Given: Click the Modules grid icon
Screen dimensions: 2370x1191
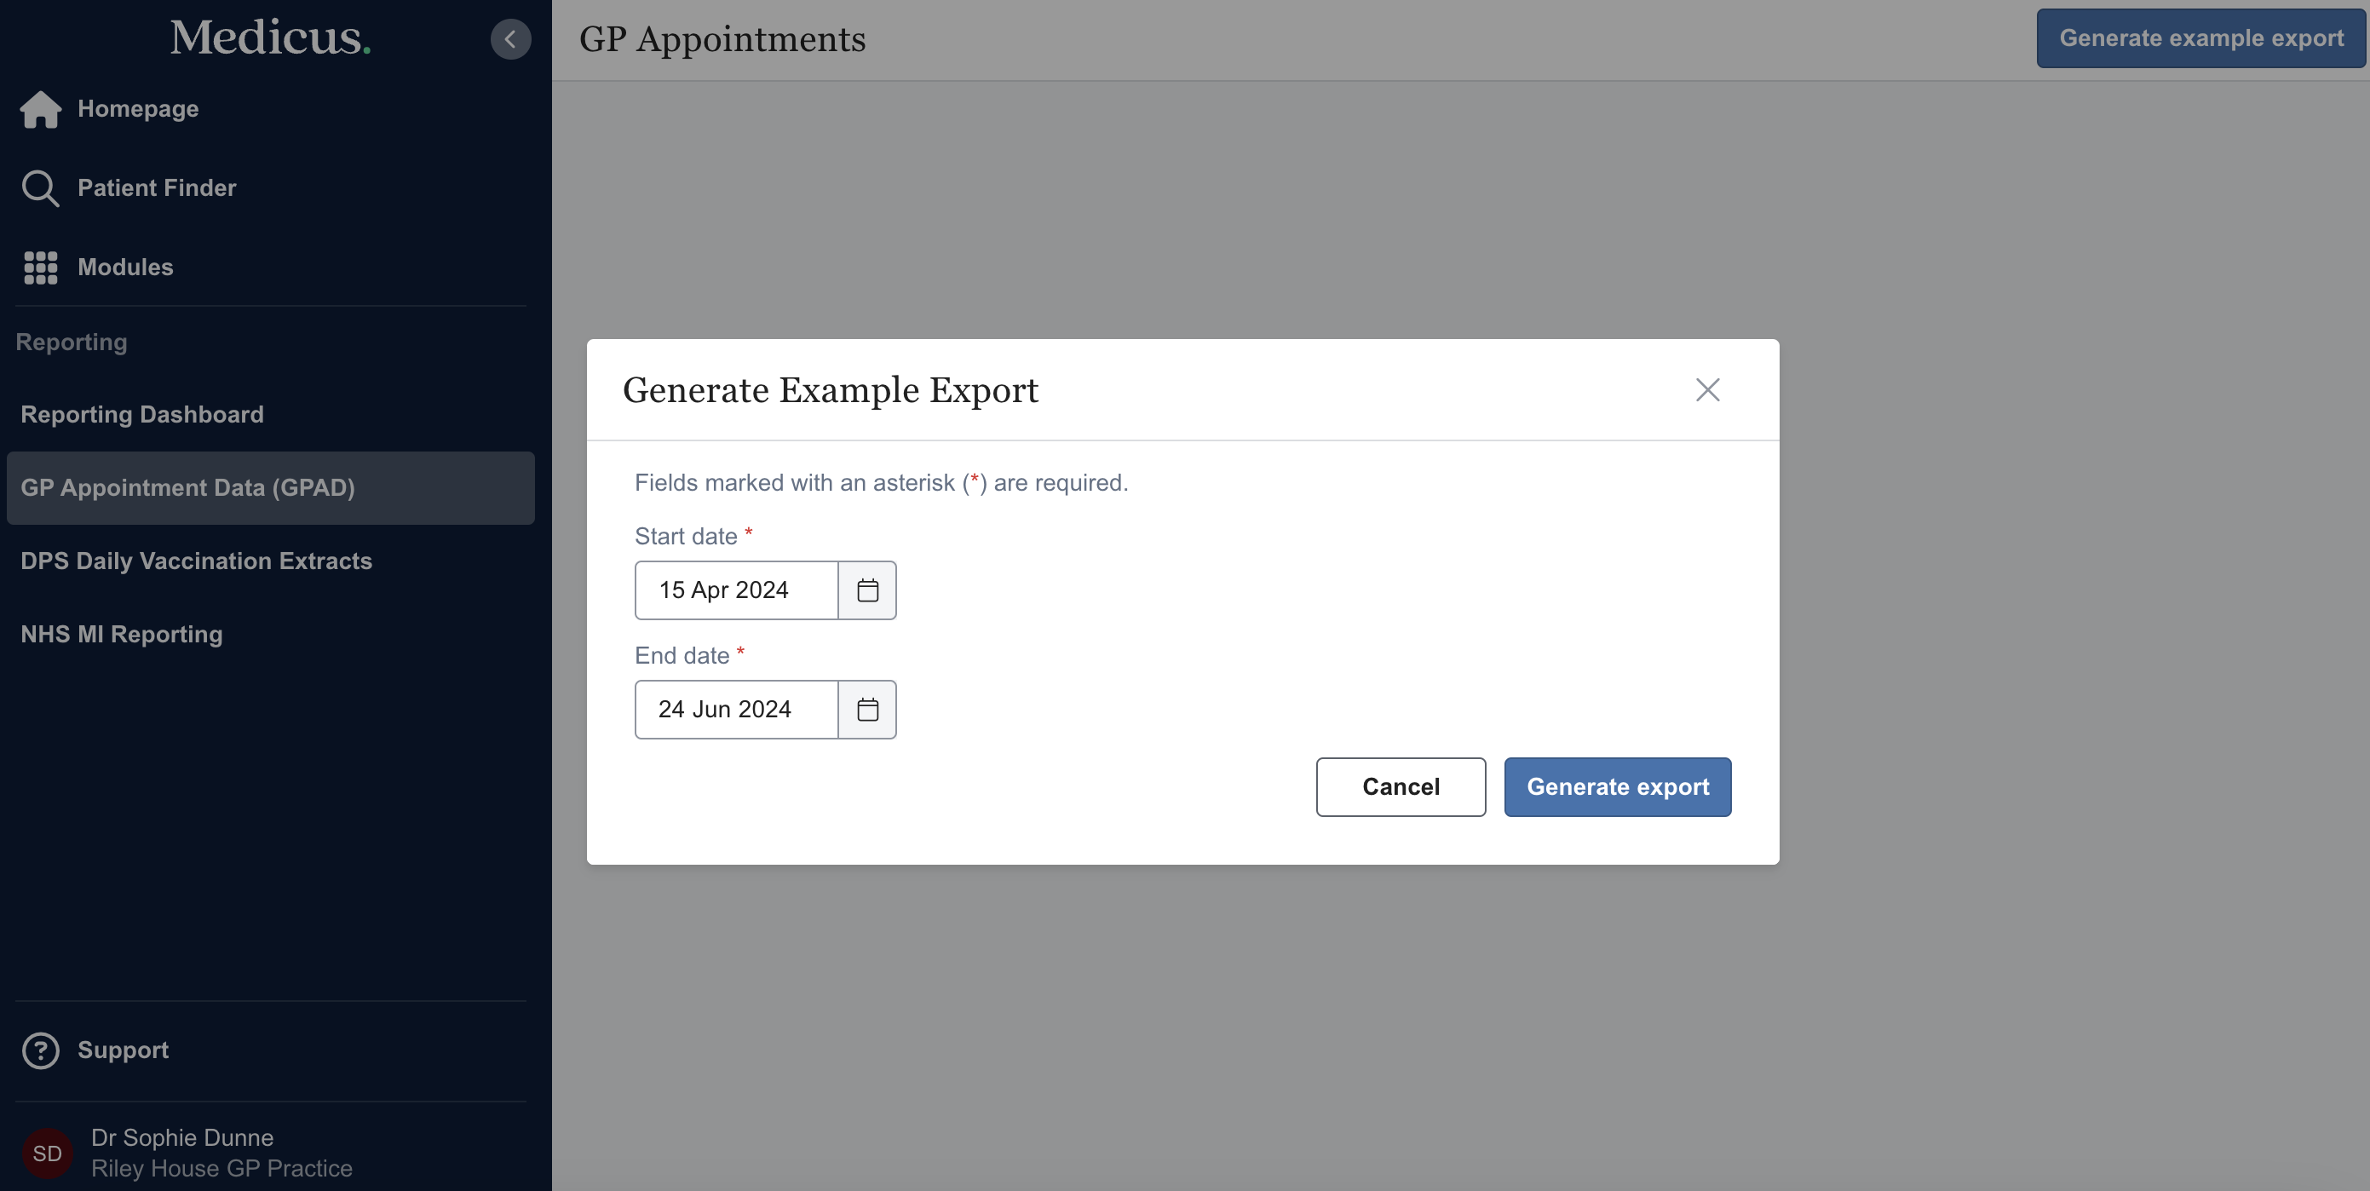Looking at the screenshot, I should pyautogui.click(x=41, y=268).
